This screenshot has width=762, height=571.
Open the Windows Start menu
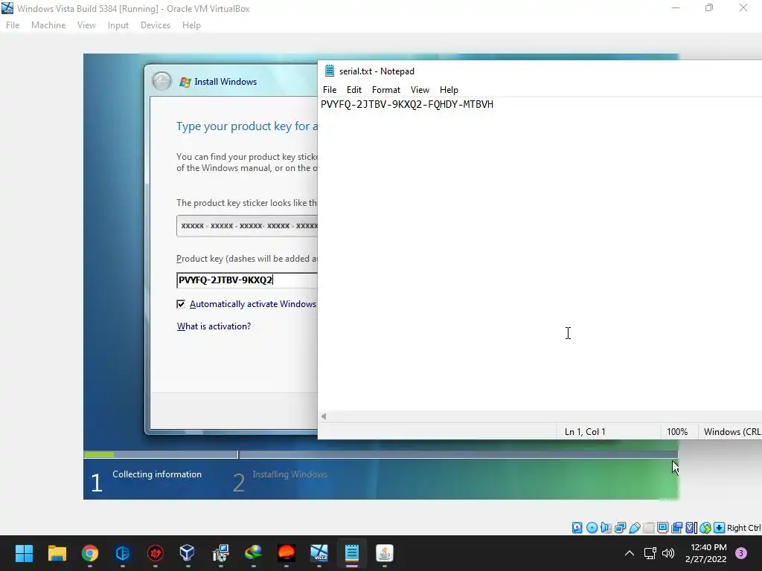point(24,553)
